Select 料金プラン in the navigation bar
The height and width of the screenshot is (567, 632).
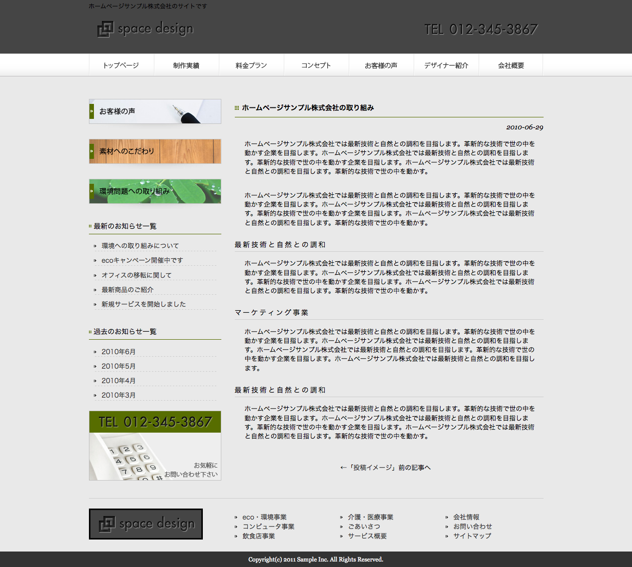coord(251,65)
